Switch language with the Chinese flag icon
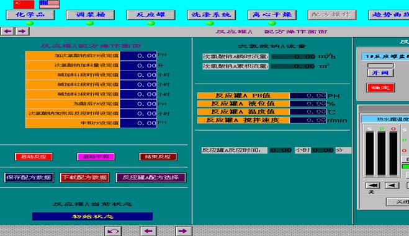409x236 pixels. 24,4
